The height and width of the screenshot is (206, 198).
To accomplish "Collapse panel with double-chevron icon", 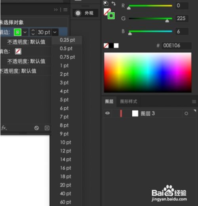I will pyautogui.click(x=56, y=10).
